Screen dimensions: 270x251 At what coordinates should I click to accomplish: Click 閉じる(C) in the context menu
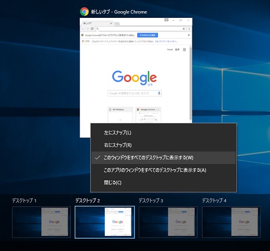(163, 182)
